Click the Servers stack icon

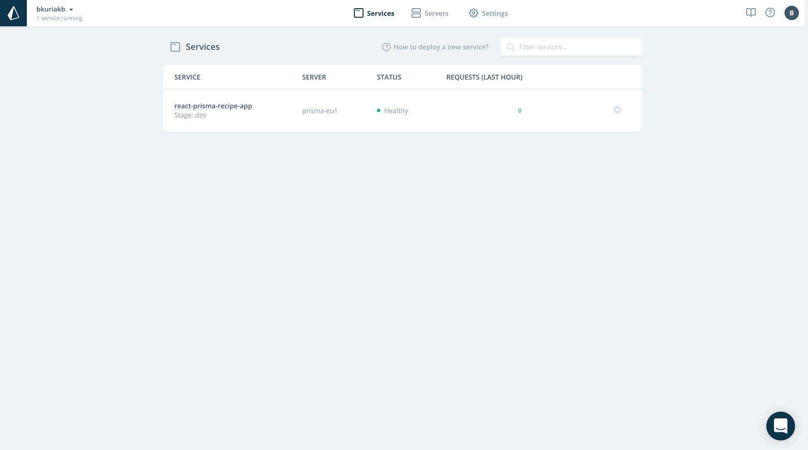click(x=416, y=13)
